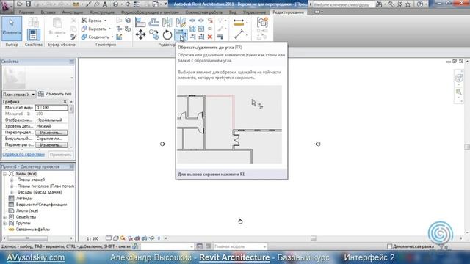Open the Вырезать dropdown arrow
Image resolution: width=470 pixels, height=264 pixels.
(x=109, y=29)
